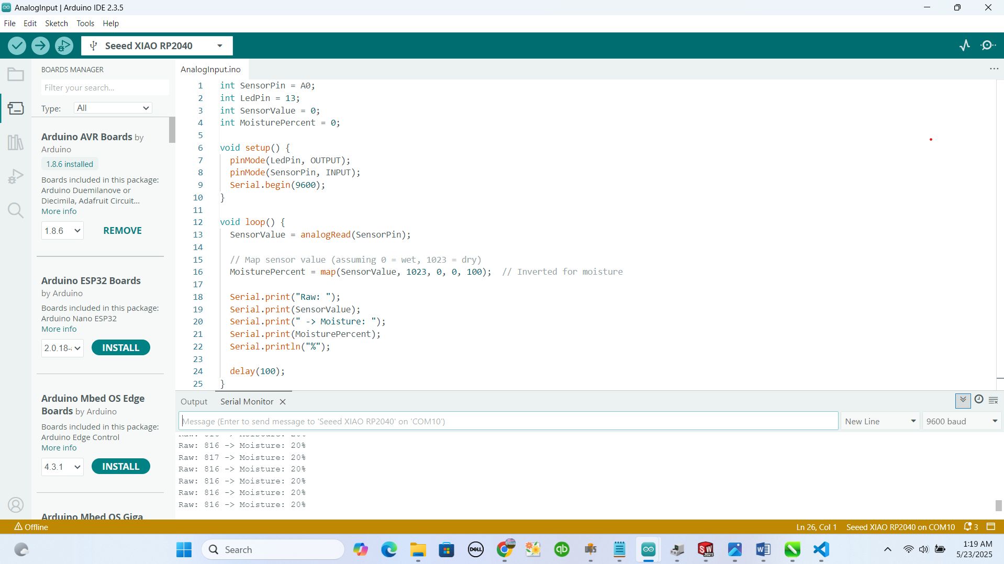Launch Microsoft Edge from taskbar
This screenshot has height=564, width=1004.
point(389,550)
